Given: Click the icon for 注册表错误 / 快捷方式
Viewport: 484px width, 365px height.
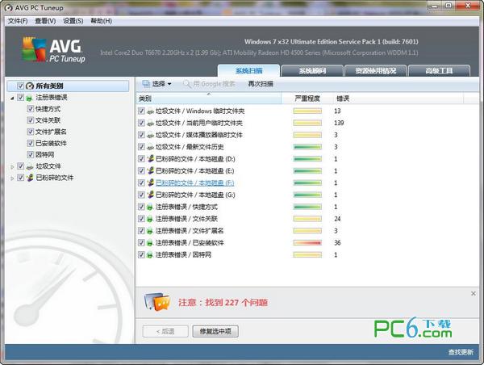Looking at the screenshot, I should (150, 207).
